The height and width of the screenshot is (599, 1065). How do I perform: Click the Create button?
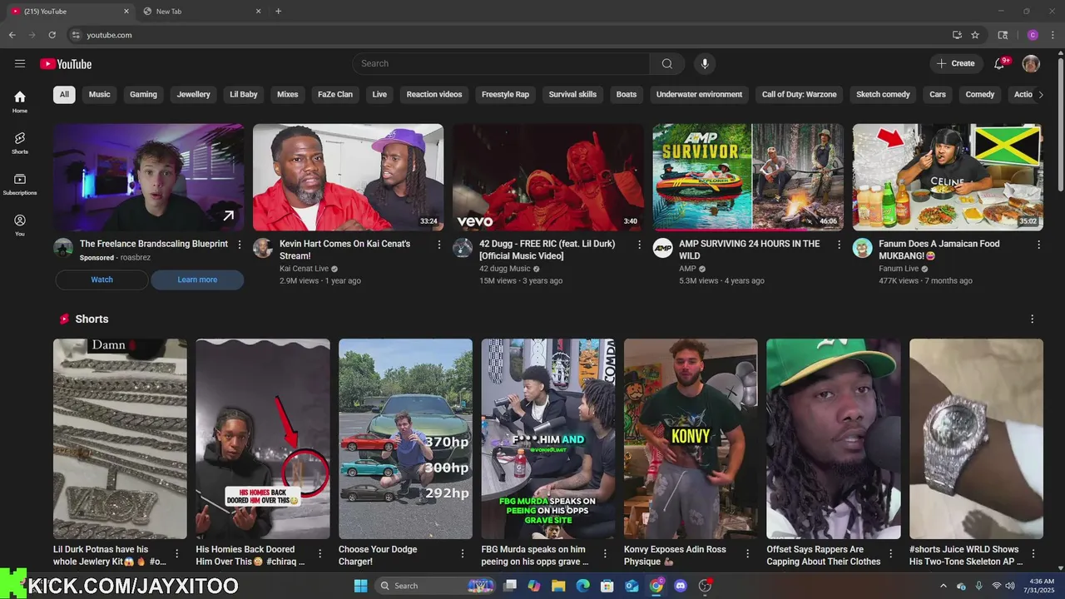click(956, 63)
